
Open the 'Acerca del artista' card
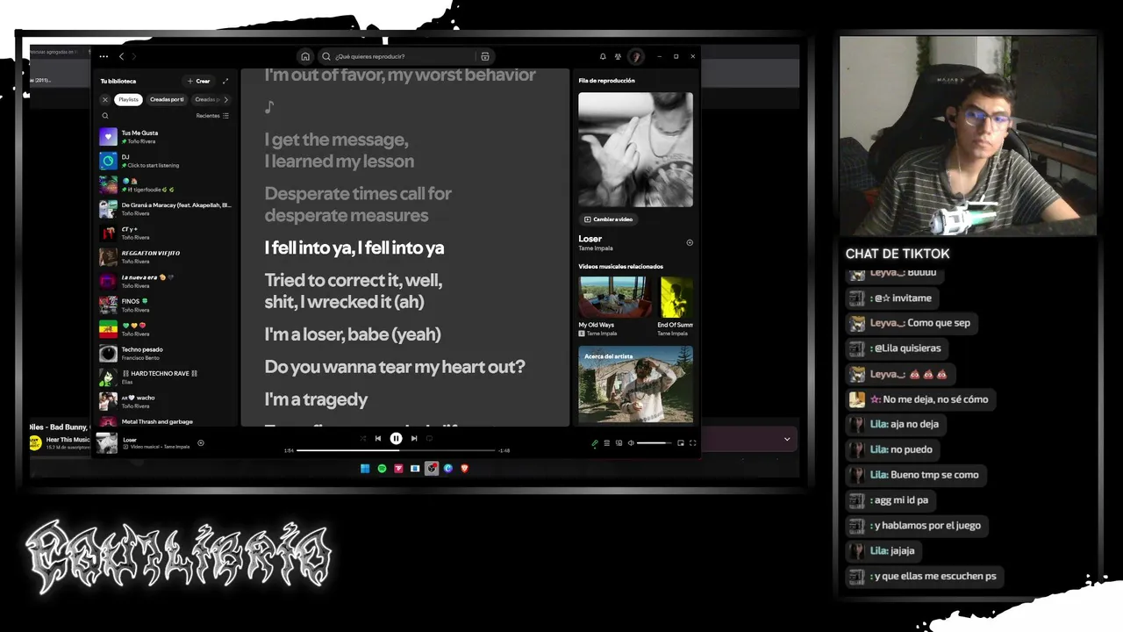pyautogui.click(x=635, y=384)
